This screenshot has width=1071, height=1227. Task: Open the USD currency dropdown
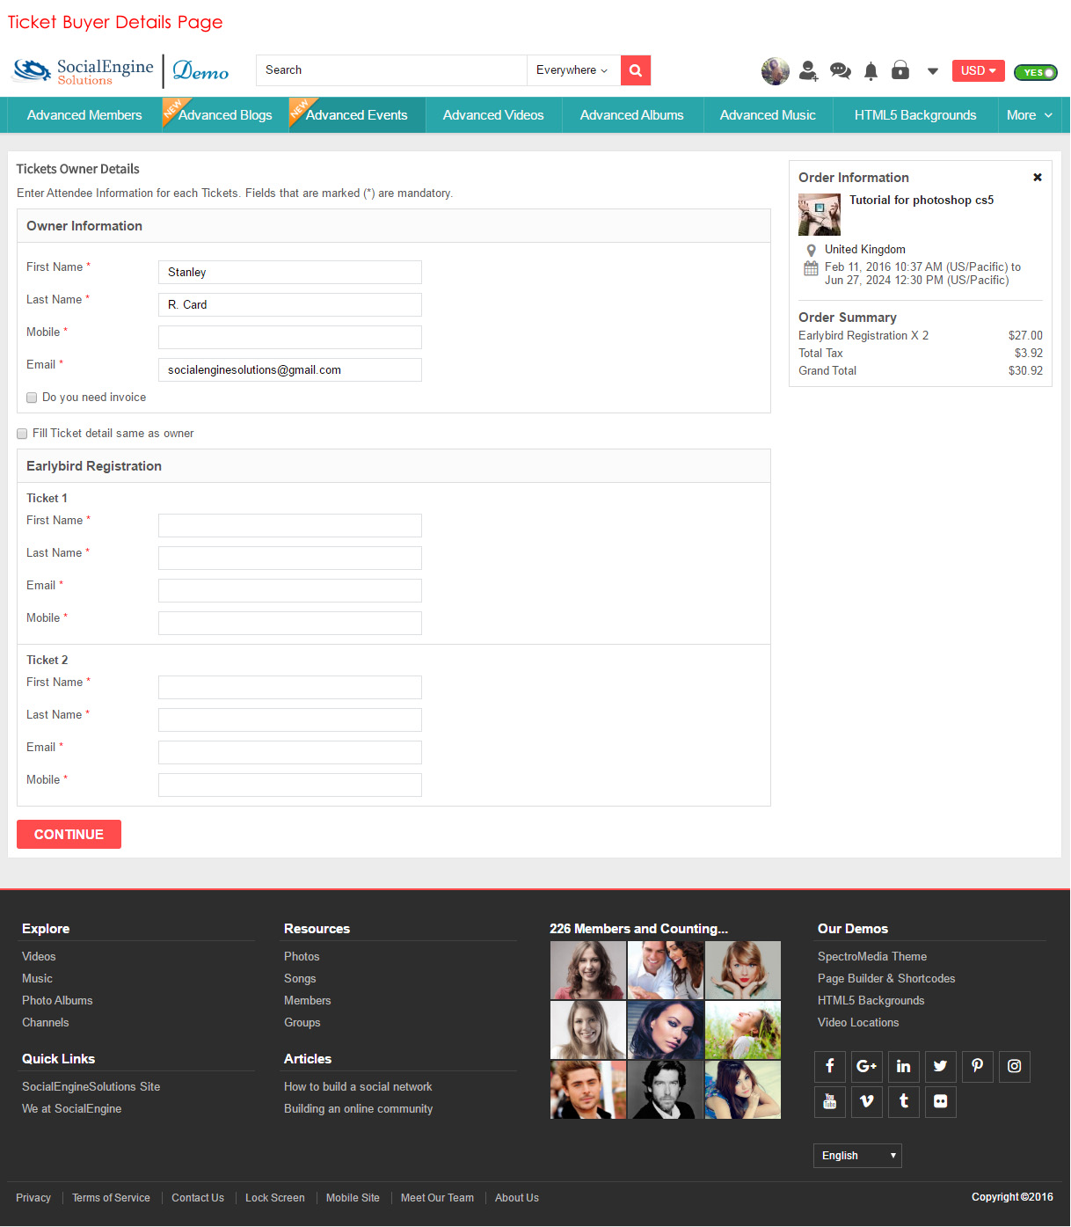coord(978,70)
